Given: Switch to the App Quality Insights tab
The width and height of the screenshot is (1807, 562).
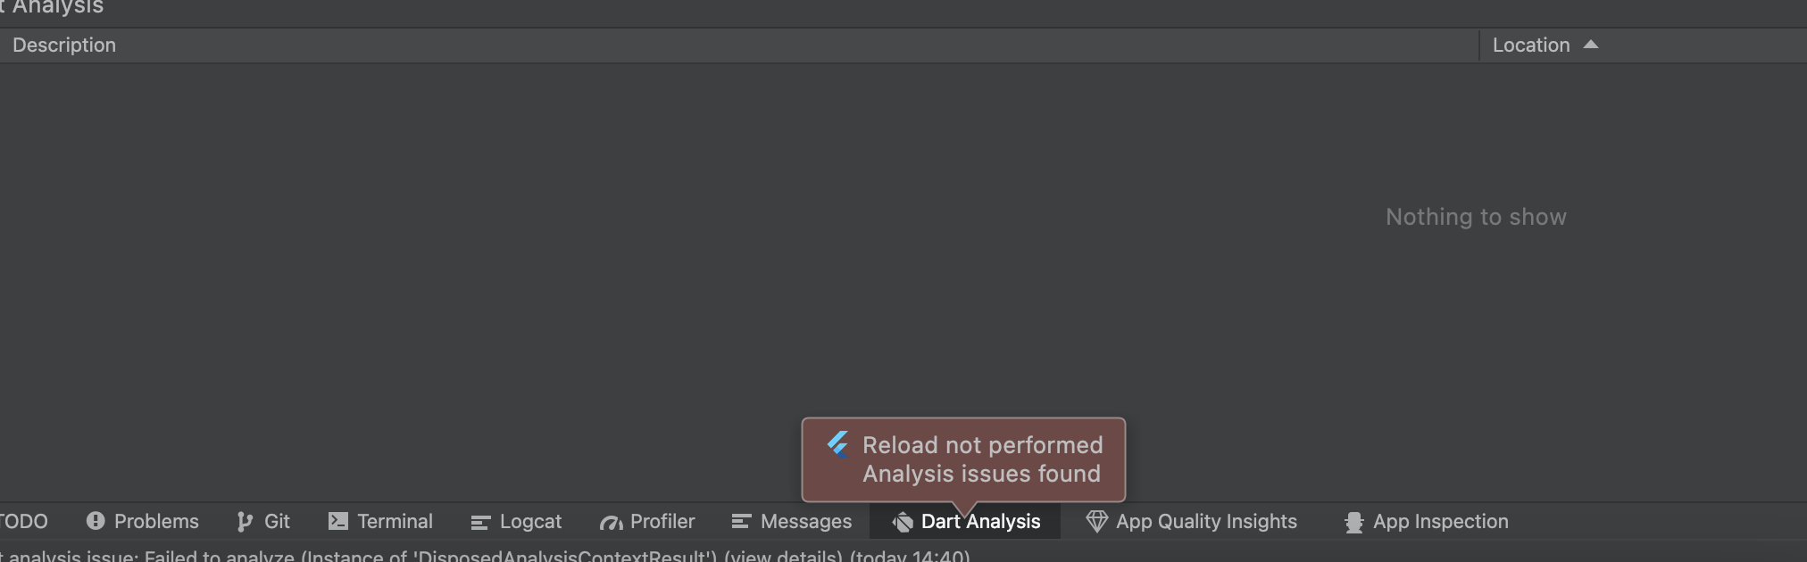Looking at the screenshot, I should pyautogui.click(x=1208, y=521).
